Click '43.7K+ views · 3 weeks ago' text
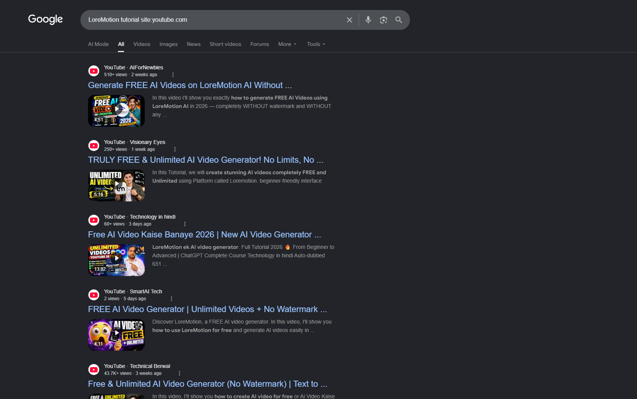Image resolution: width=637 pixels, height=399 pixels. tap(133, 373)
